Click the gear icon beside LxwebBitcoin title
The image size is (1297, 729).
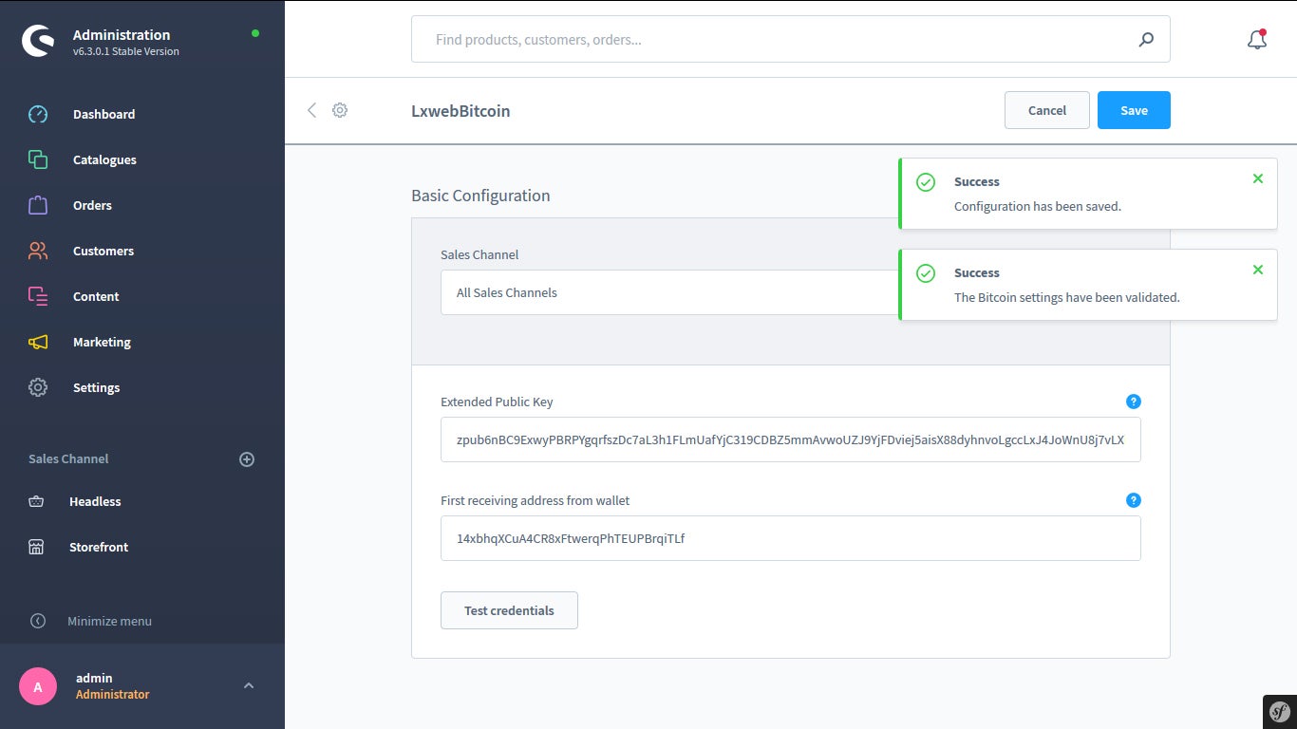tap(340, 110)
